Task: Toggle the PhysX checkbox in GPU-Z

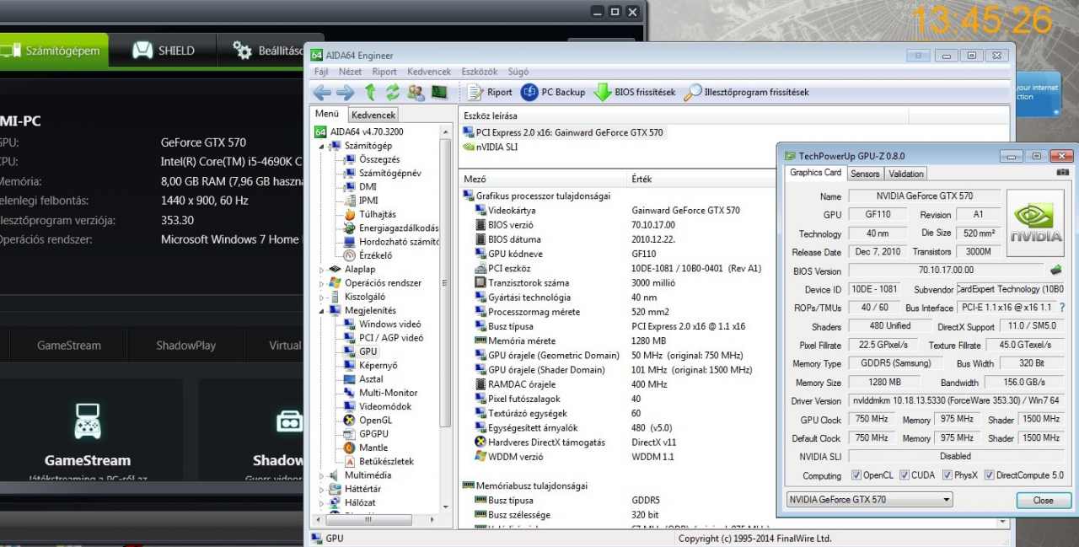Action: [947, 475]
